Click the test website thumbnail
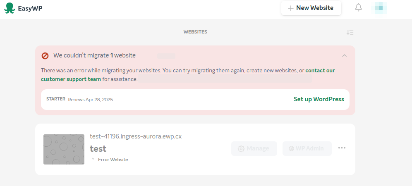412x186 pixels. (x=64, y=150)
